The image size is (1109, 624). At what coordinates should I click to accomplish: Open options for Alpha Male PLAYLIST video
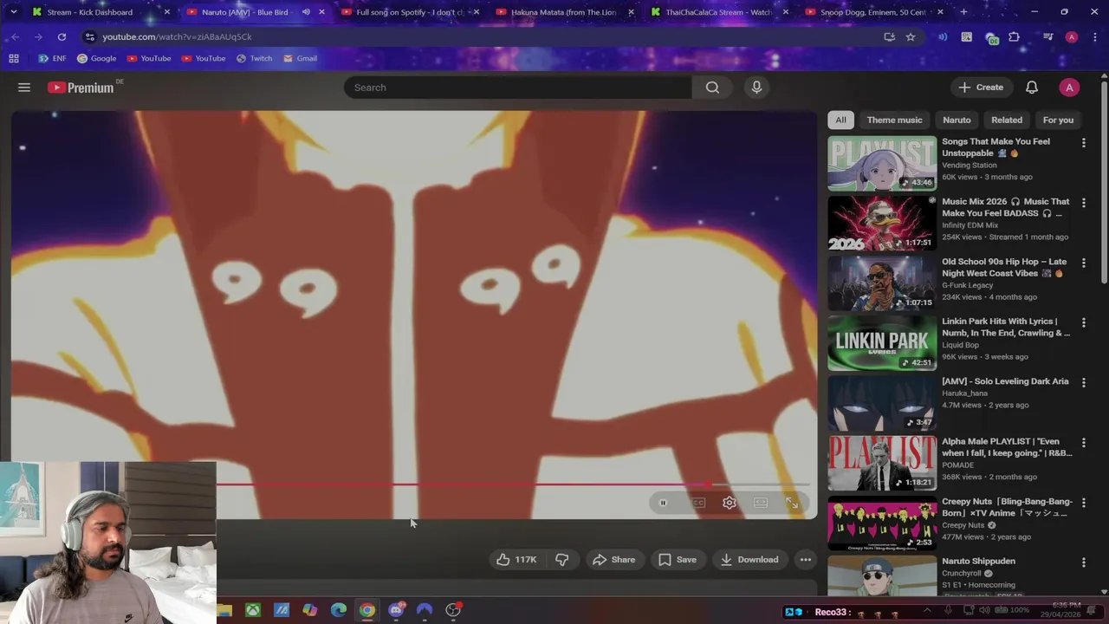click(x=1083, y=442)
